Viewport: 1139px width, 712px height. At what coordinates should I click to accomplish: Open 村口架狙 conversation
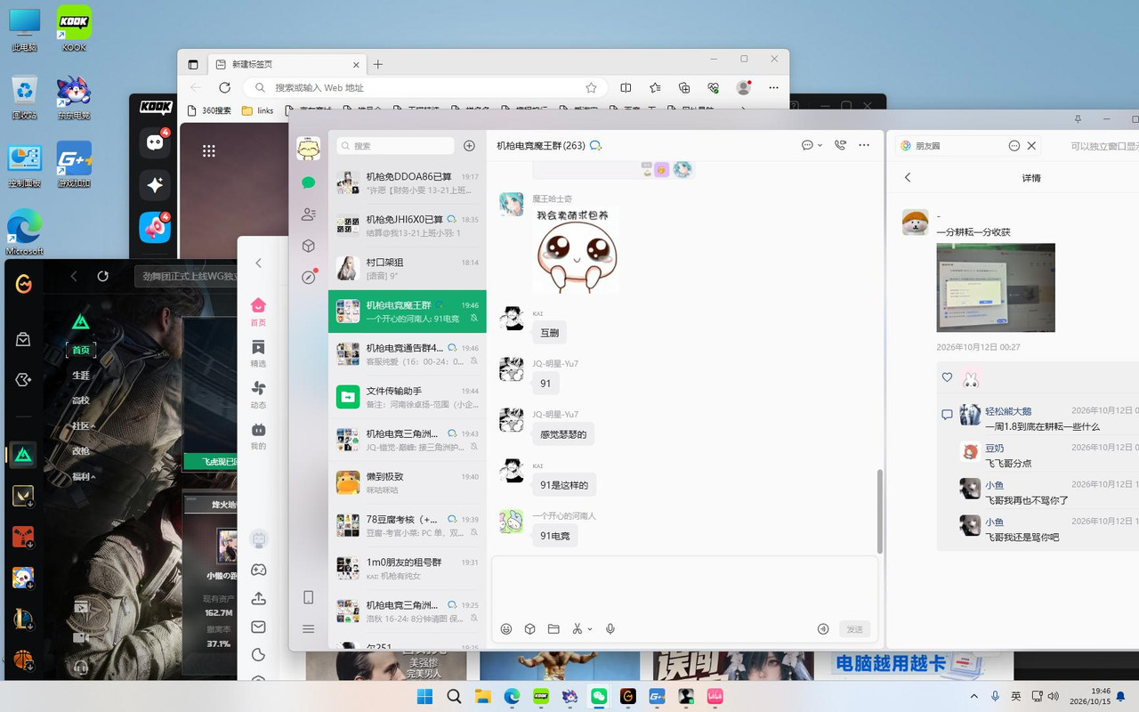pos(408,269)
